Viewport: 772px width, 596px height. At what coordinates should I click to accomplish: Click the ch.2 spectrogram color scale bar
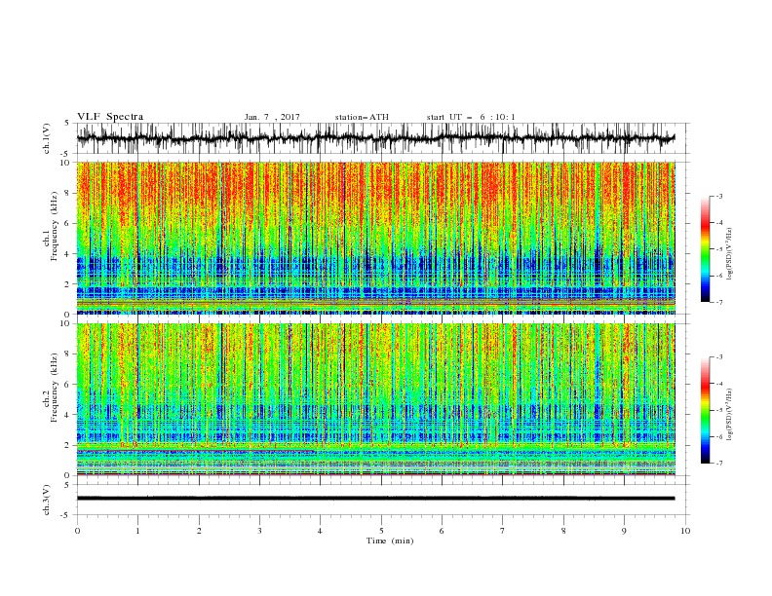click(705, 410)
